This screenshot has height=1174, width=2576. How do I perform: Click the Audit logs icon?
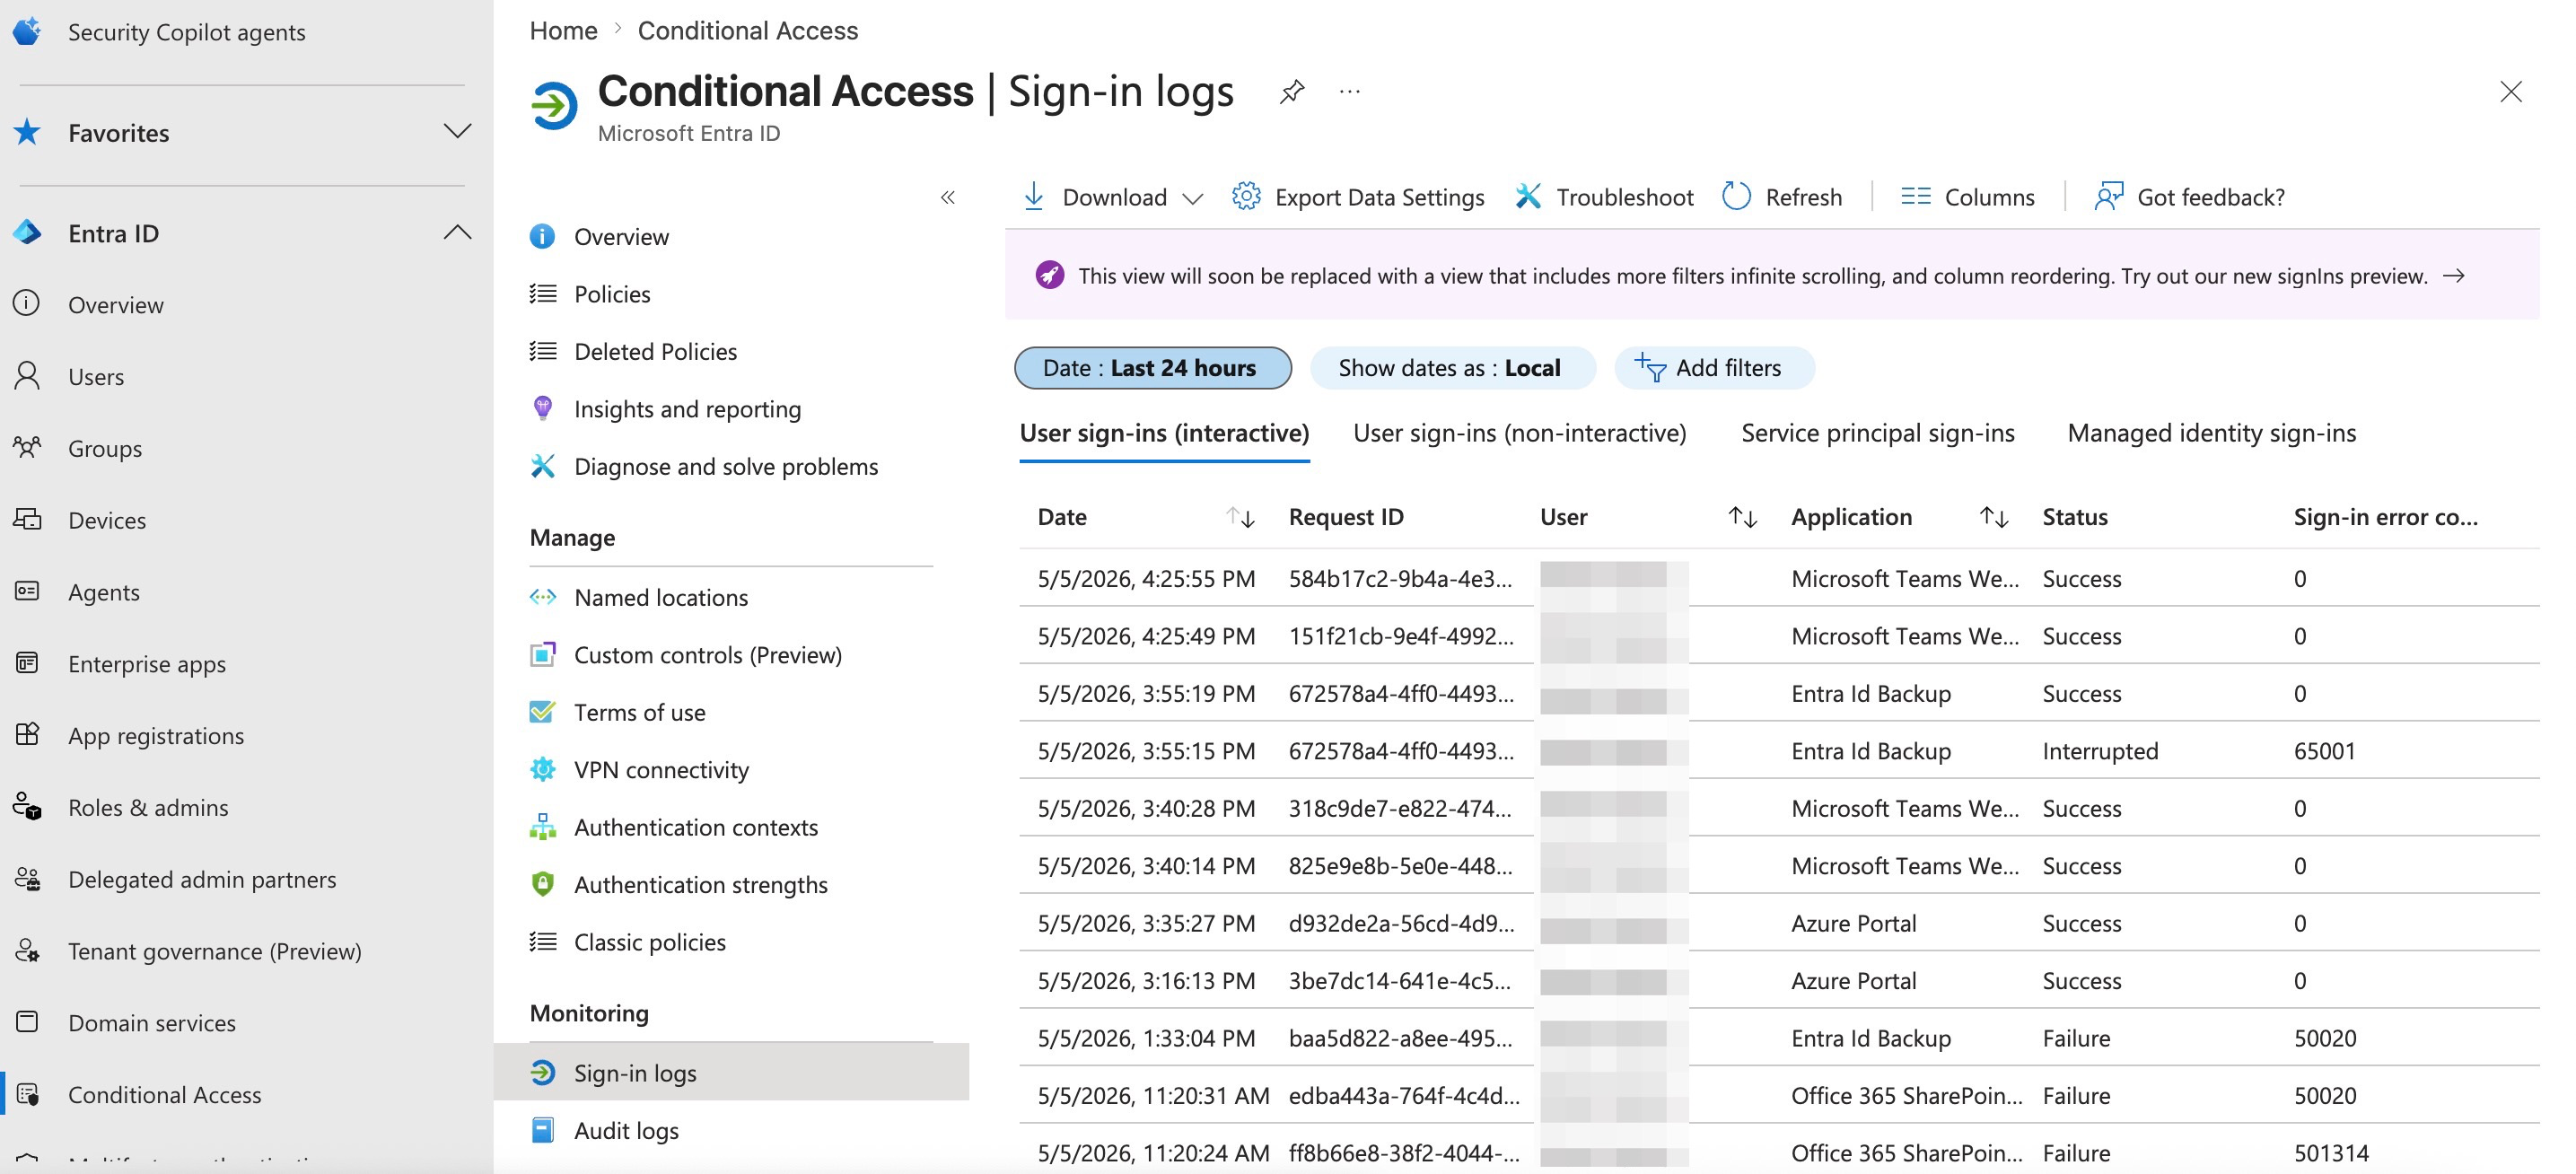click(x=542, y=1130)
